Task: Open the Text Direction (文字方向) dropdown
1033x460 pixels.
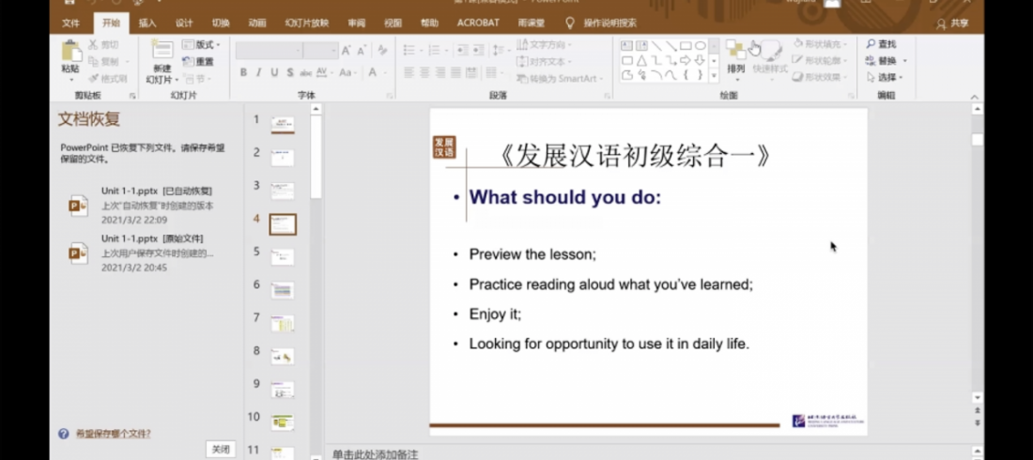Action: point(544,44)
